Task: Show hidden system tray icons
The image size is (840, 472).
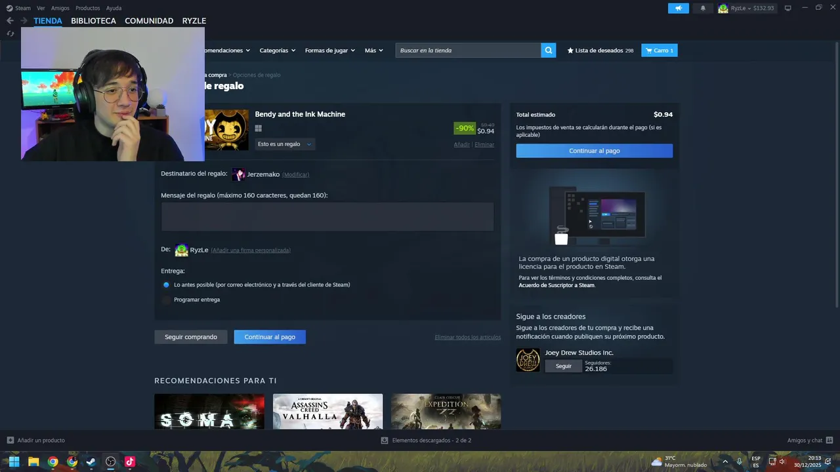Action: 724,462
